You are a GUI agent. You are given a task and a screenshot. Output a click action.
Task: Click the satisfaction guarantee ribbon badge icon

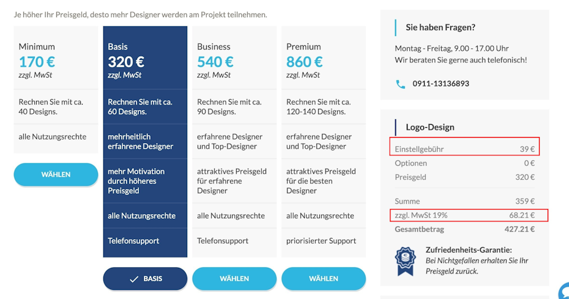tap(405, 261)
